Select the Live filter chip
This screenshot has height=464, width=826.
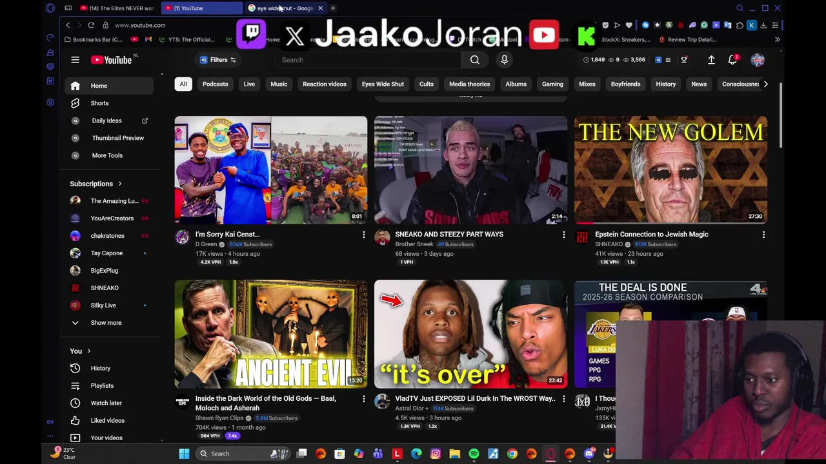249,84
